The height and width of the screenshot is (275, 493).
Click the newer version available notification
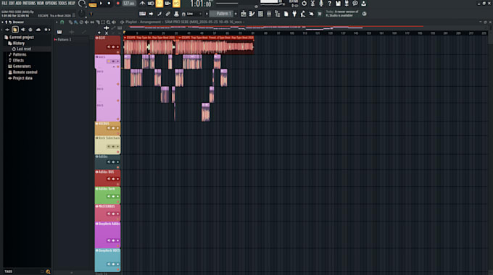pyautogui.click(x=342, y=14)
